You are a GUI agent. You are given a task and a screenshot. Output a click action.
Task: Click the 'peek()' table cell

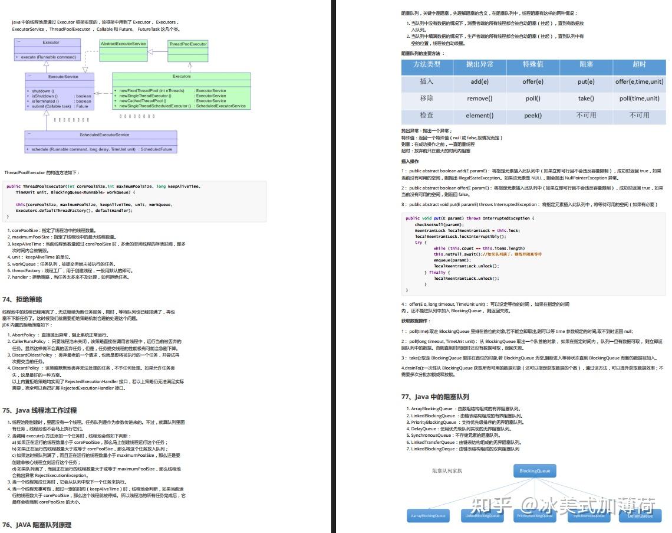pos(533,116)
